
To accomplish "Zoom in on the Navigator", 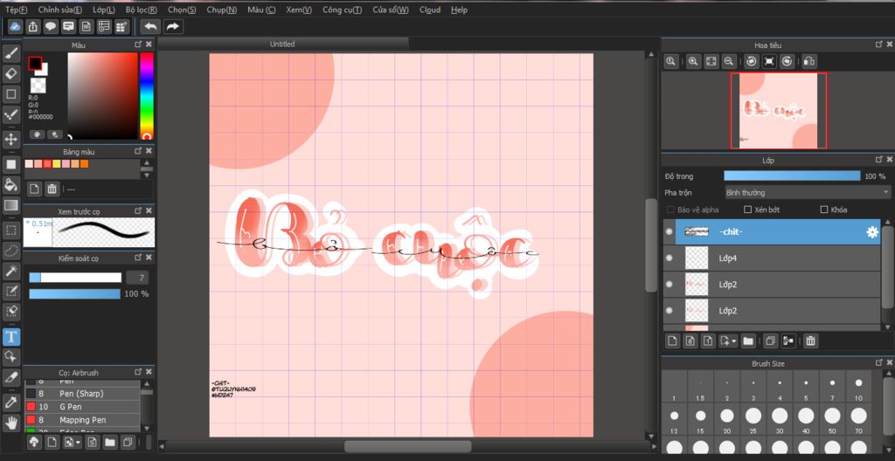I will 693,61.
